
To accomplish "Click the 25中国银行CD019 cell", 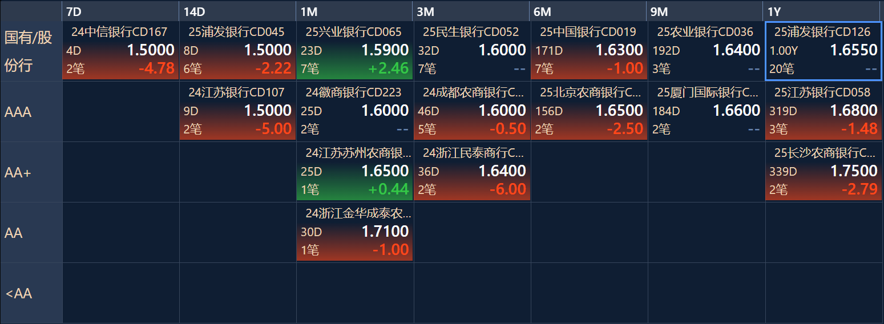I will [x=589, y=51].
